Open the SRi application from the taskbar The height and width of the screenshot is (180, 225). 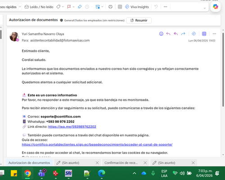click(68, 173)
